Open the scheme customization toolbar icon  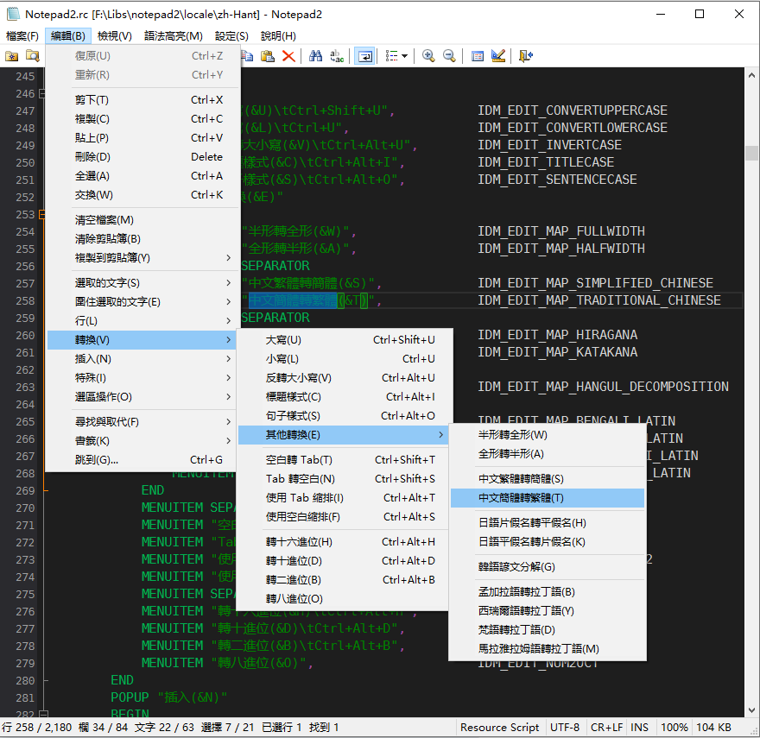click(499, 56)
